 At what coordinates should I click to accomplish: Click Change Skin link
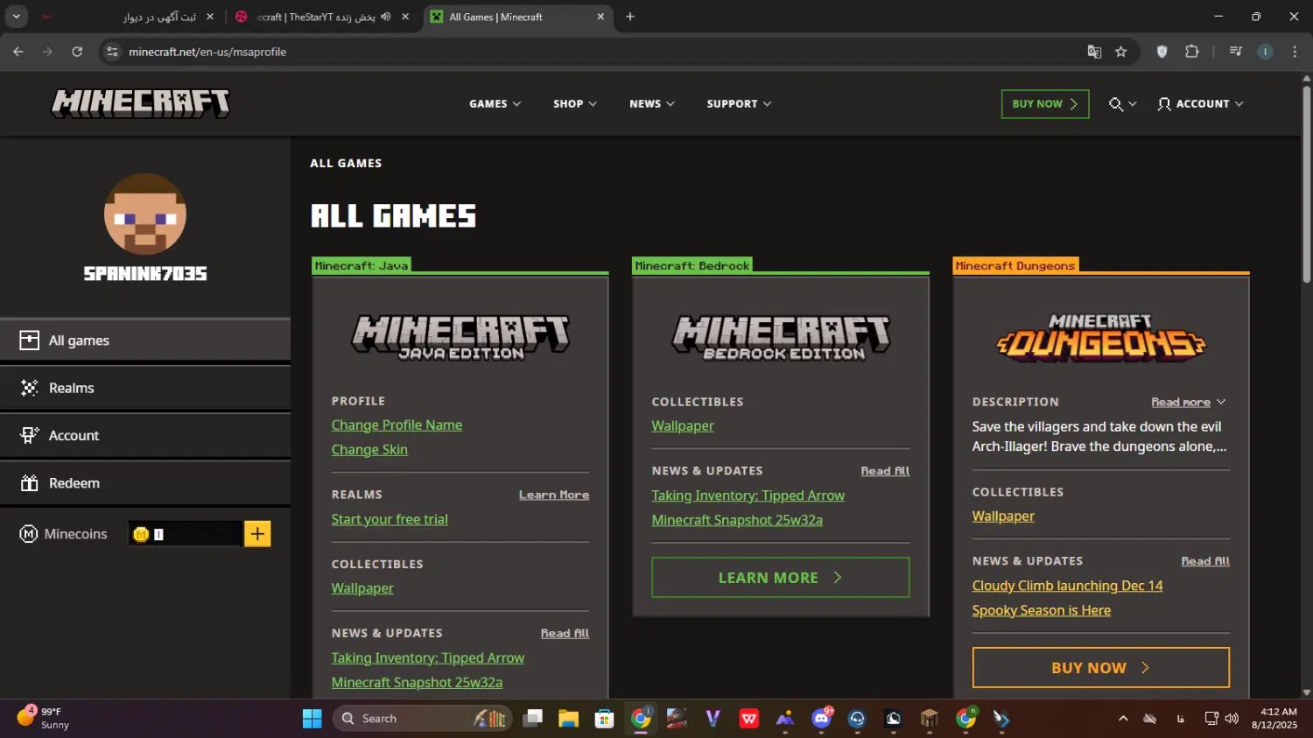tap(369, 450)
